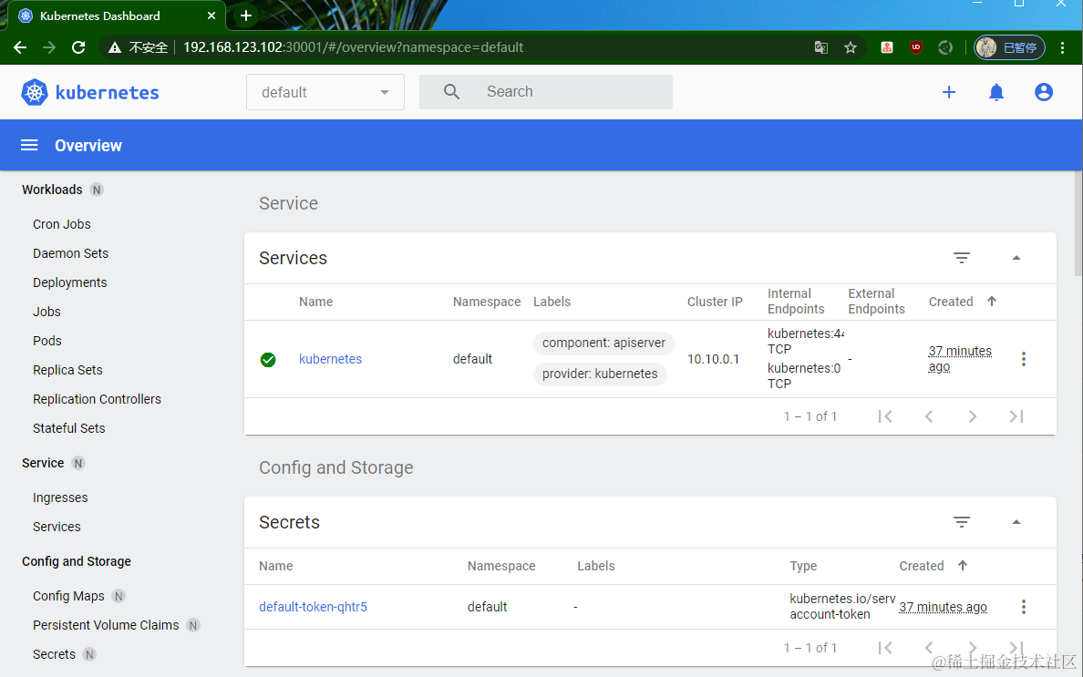Click the not-secure warning icon

[115, 47]
